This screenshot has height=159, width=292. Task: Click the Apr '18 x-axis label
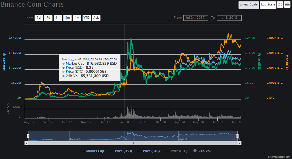[180, 122]
